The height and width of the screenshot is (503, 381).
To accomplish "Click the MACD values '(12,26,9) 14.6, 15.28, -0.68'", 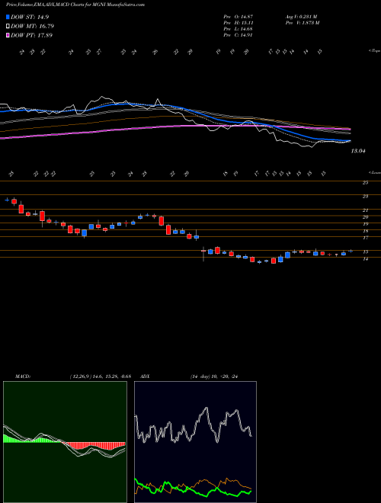I will pyautogui.click(x=101, y=376).
